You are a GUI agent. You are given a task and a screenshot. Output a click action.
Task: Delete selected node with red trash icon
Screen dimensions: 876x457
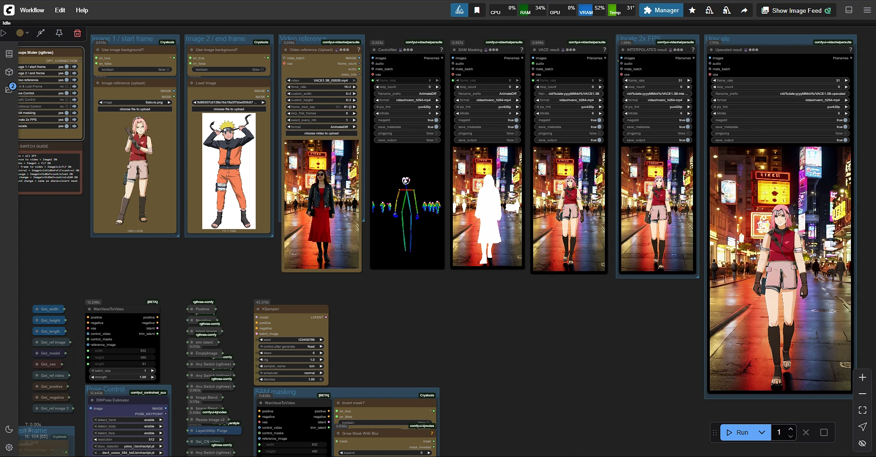click(77, 33)
